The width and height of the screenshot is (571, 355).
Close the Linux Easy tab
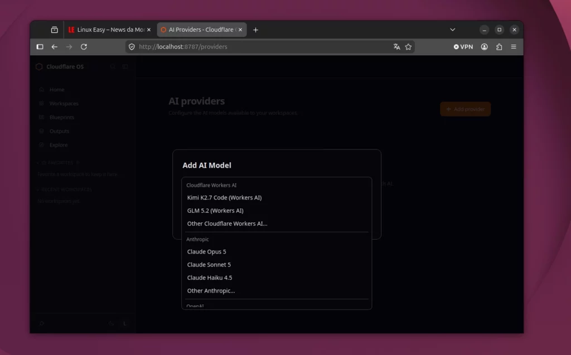pyautogui.click(x=148, y=30)
